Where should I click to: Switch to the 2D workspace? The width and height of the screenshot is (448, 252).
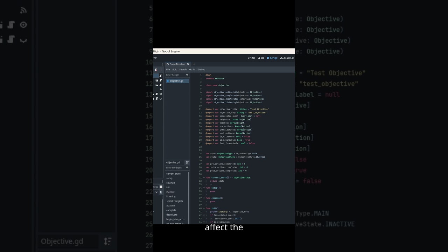coord(251,58)
